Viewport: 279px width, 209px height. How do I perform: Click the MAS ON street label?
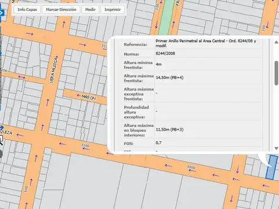click(88, 97)
